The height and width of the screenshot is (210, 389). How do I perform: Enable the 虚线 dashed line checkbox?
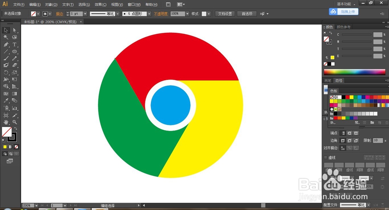tap(326, 157)
